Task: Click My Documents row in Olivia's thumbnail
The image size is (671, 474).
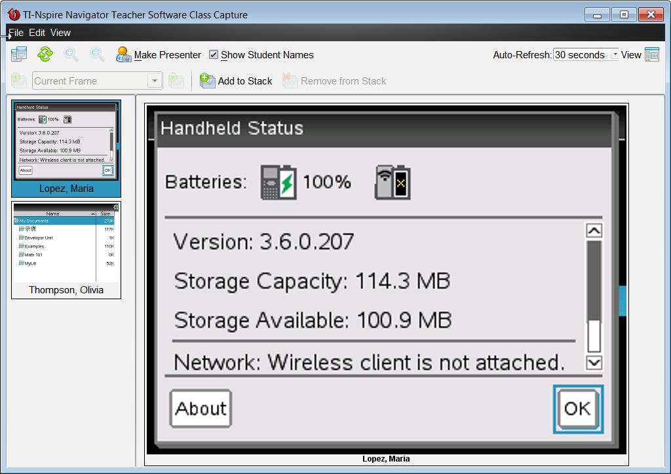Action: 64,221
